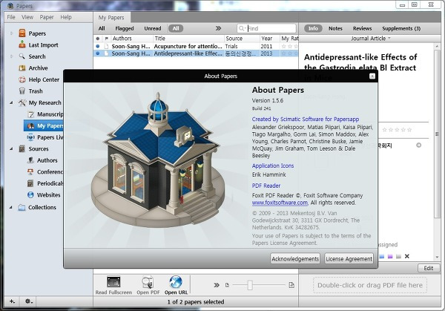
Task: Open the Paper menu
Action: [47, 17]
